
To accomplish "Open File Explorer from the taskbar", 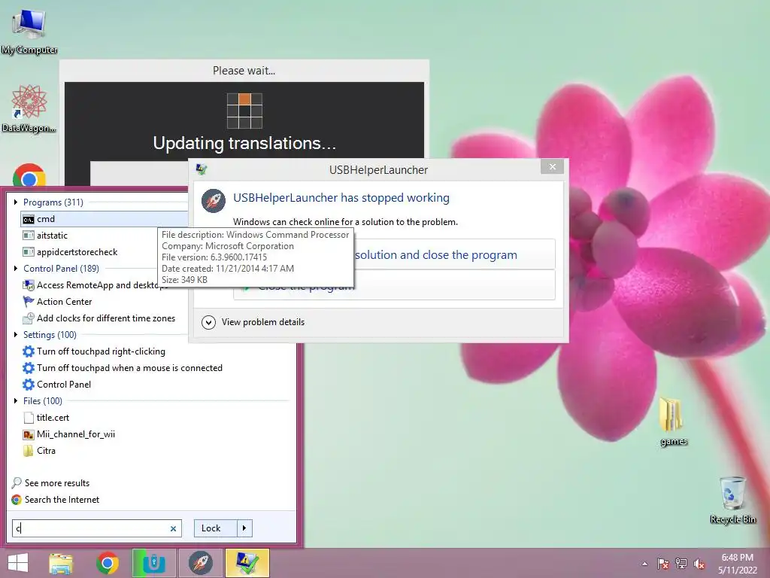I will coord(61,563).
